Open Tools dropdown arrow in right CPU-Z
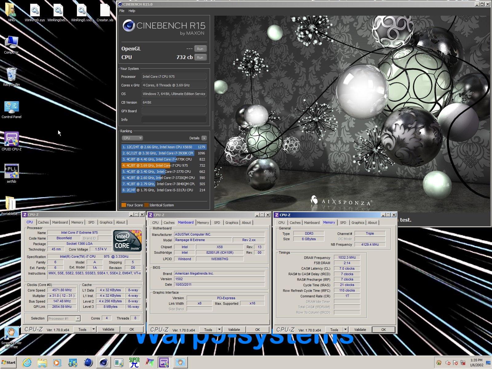 [x=345, y=330]
